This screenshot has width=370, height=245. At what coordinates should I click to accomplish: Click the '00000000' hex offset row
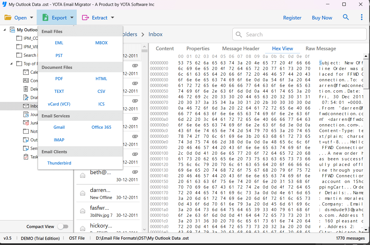click(x=159, y=63)
